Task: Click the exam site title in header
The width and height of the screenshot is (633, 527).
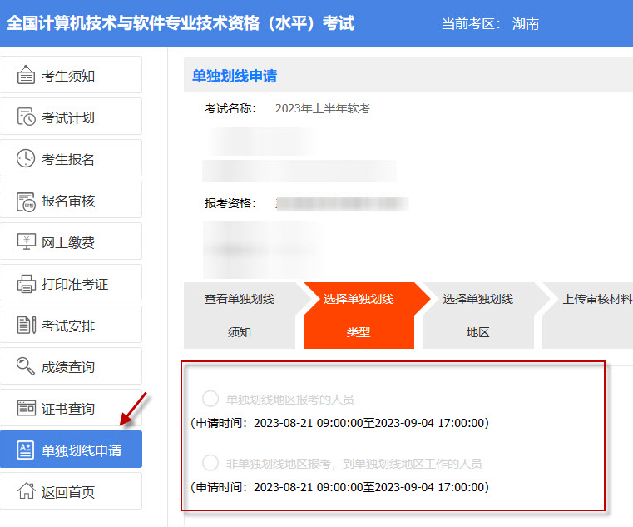Action: [181, 23]
